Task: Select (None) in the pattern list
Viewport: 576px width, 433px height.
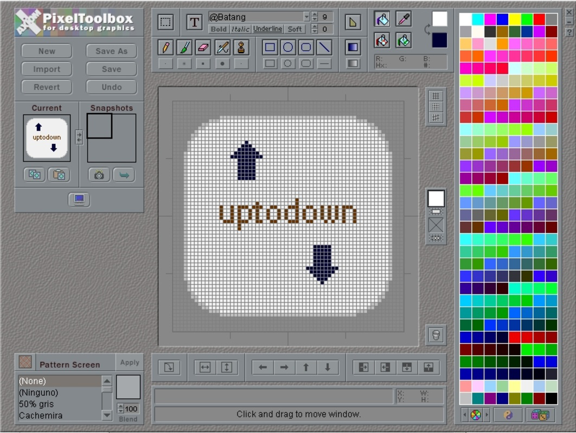Action: tap(60, 381)
